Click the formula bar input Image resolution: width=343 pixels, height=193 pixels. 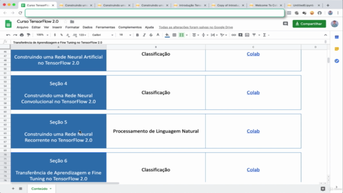pyautogui.click(x=167, y=42)
